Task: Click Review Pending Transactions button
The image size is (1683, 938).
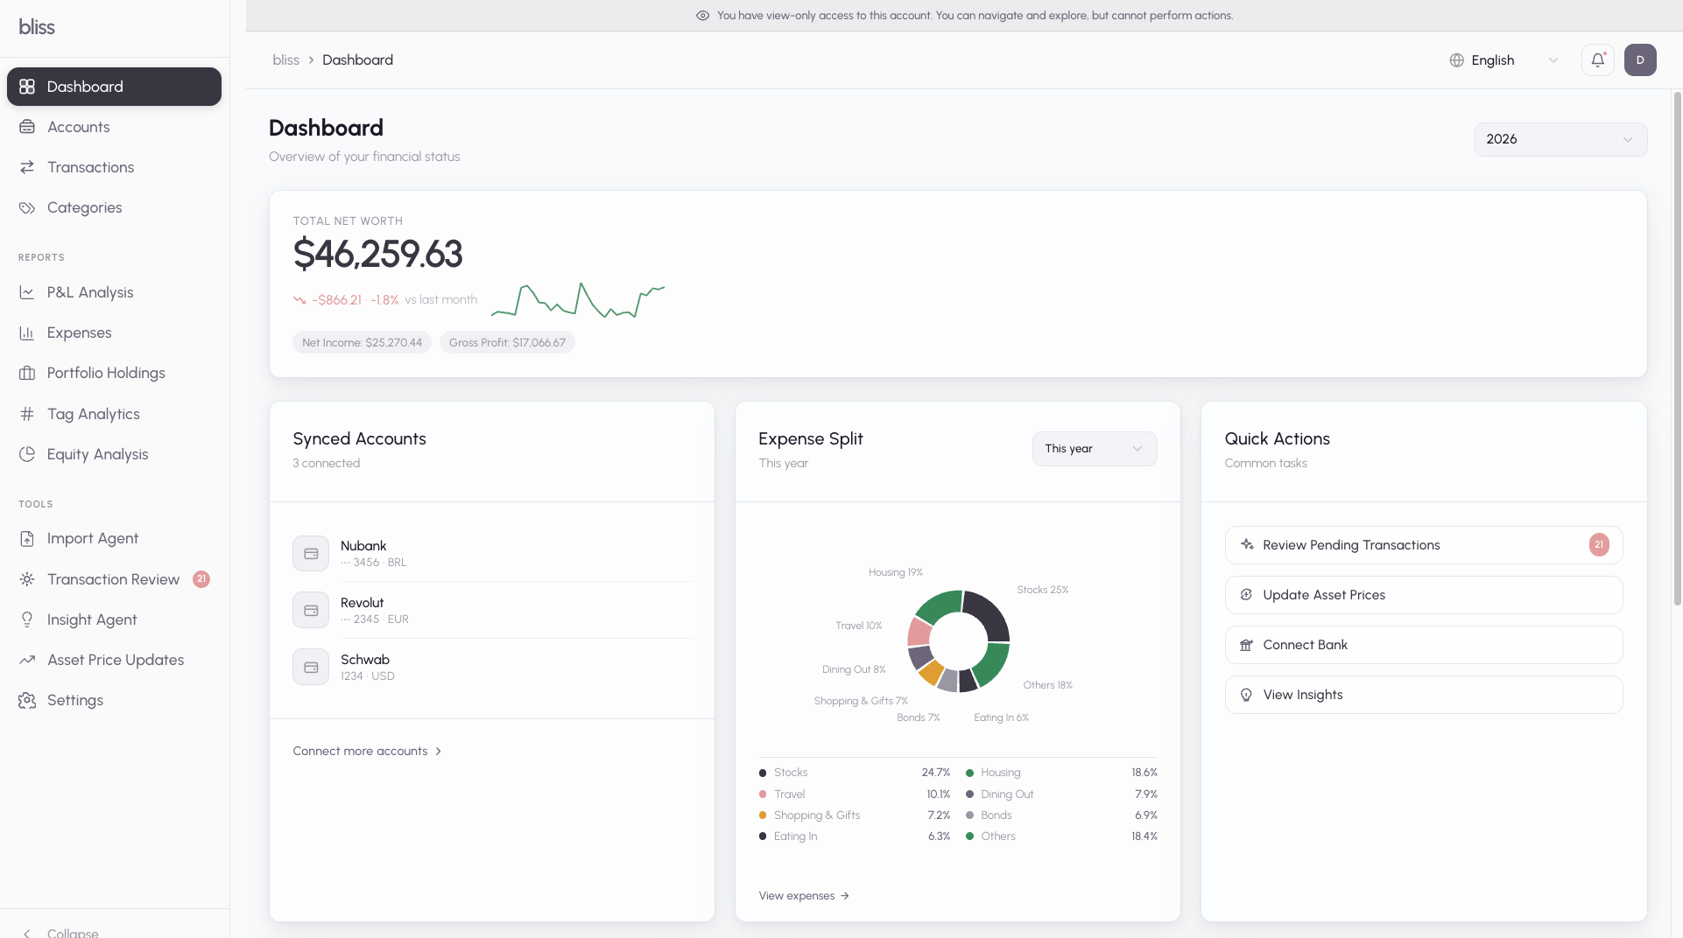Action: tap(1424, 545)
